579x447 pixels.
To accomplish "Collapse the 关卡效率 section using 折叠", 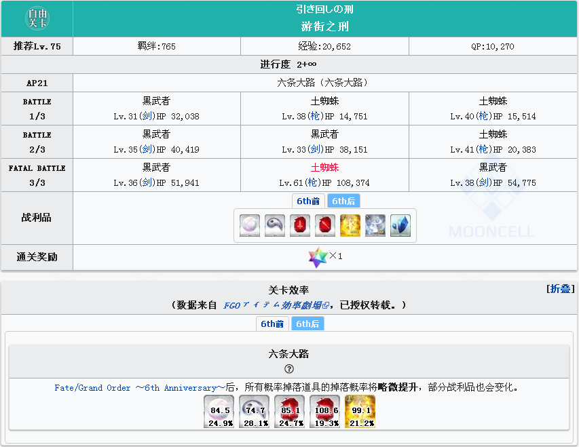I will point(561,289).
